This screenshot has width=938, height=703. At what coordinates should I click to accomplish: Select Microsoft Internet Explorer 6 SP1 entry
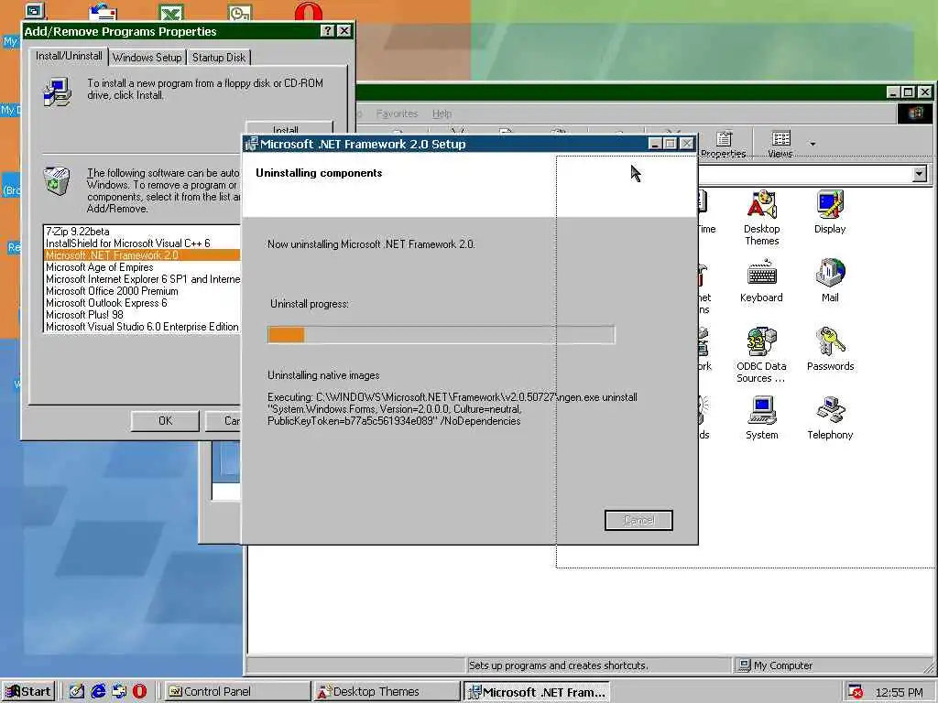[x=142, y=279]
